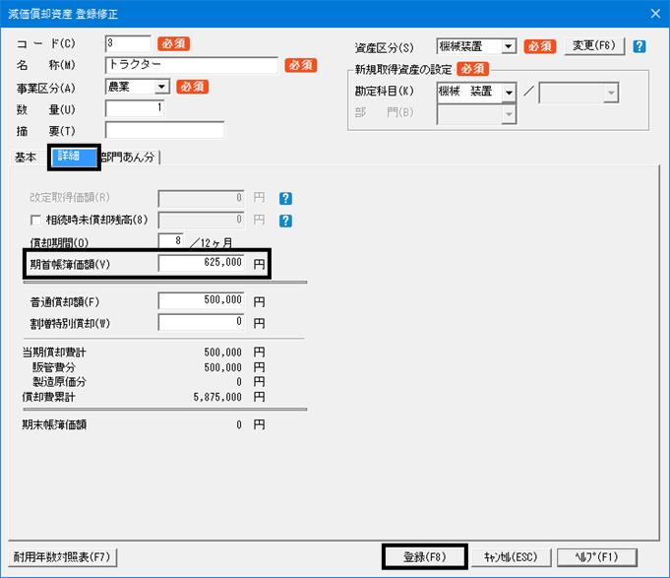Close the 減価償却資産 登録修正 dialog
This screenshot has width=670, height=578.
click(x=655, y=14)
